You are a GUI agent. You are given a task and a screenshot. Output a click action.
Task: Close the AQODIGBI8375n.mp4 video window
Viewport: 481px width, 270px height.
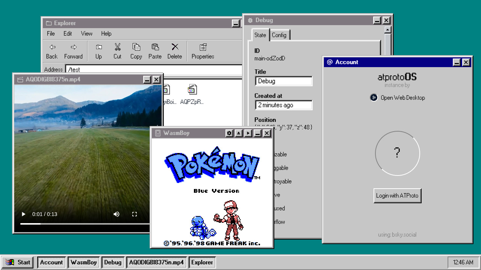156,79
